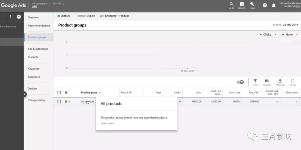Go to Ads & extensions page
Viewport: 301px width, 150px height.
click(x=38, y=49)
